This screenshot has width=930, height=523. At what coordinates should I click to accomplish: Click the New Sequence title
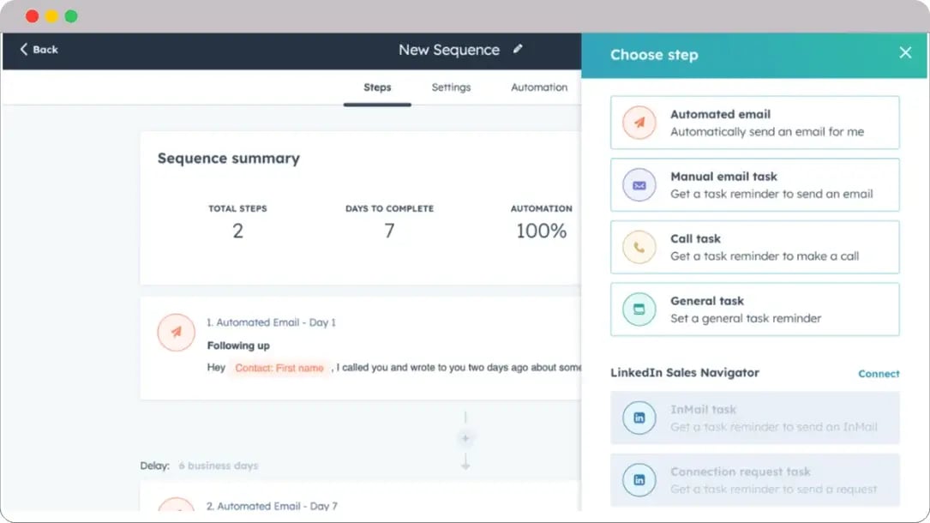[449, 50]
